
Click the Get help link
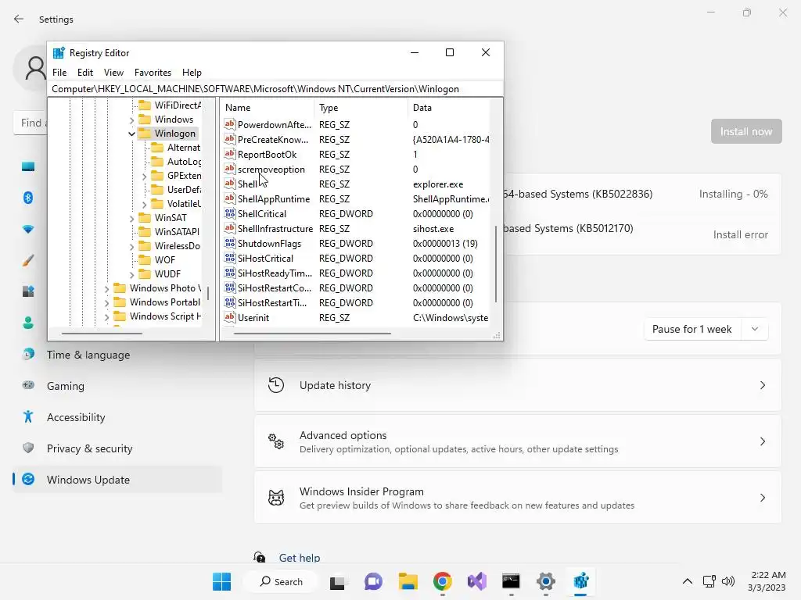300,558
